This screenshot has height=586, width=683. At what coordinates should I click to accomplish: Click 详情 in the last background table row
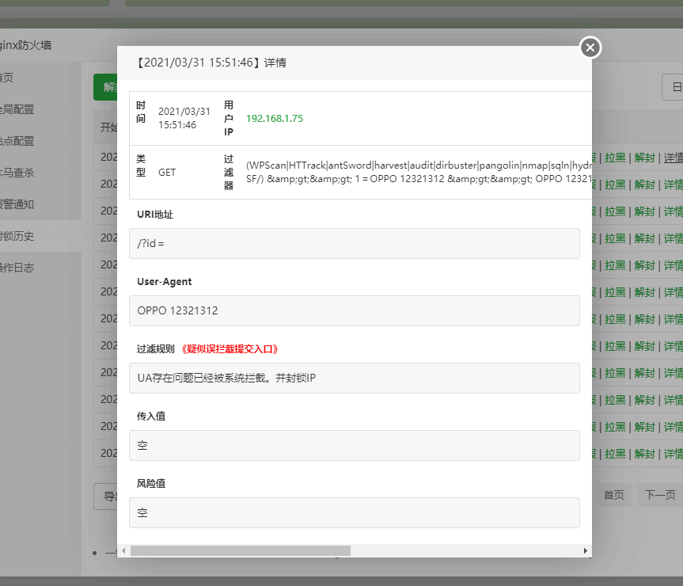click(674, 454)
